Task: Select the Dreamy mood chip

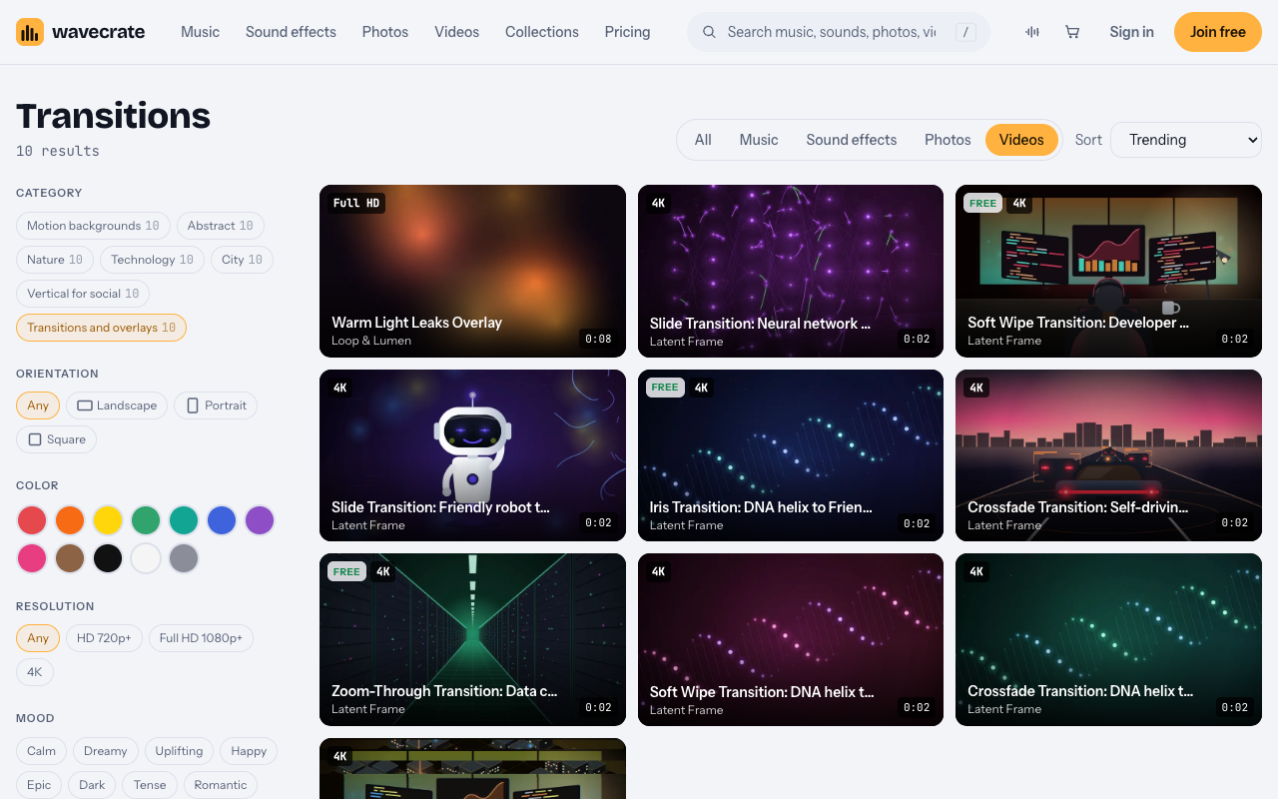Action: 105,751
